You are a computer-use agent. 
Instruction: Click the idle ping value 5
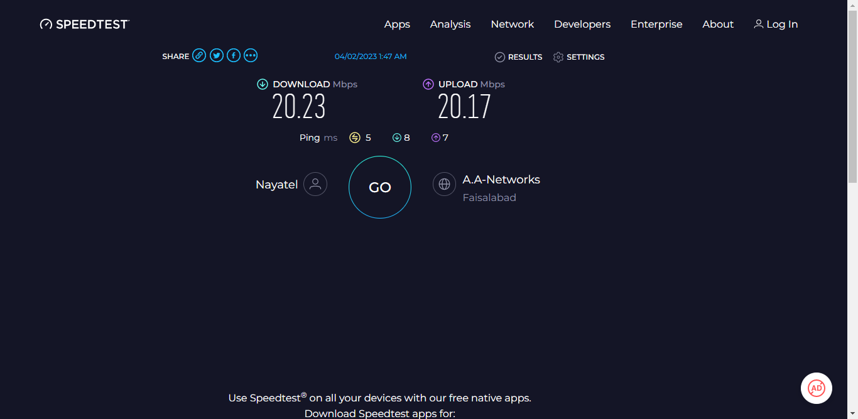[368, 138]
